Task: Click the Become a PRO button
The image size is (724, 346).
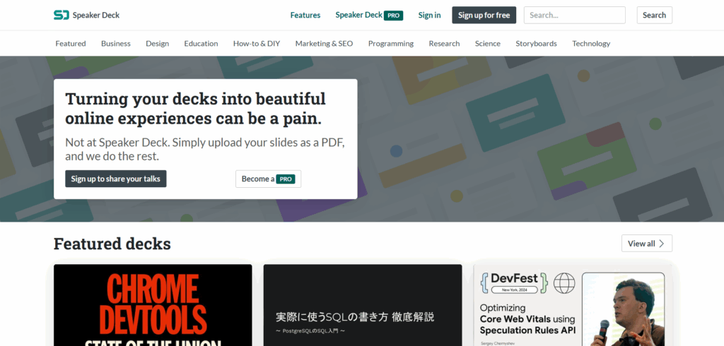Action: (x=268, y=179)
